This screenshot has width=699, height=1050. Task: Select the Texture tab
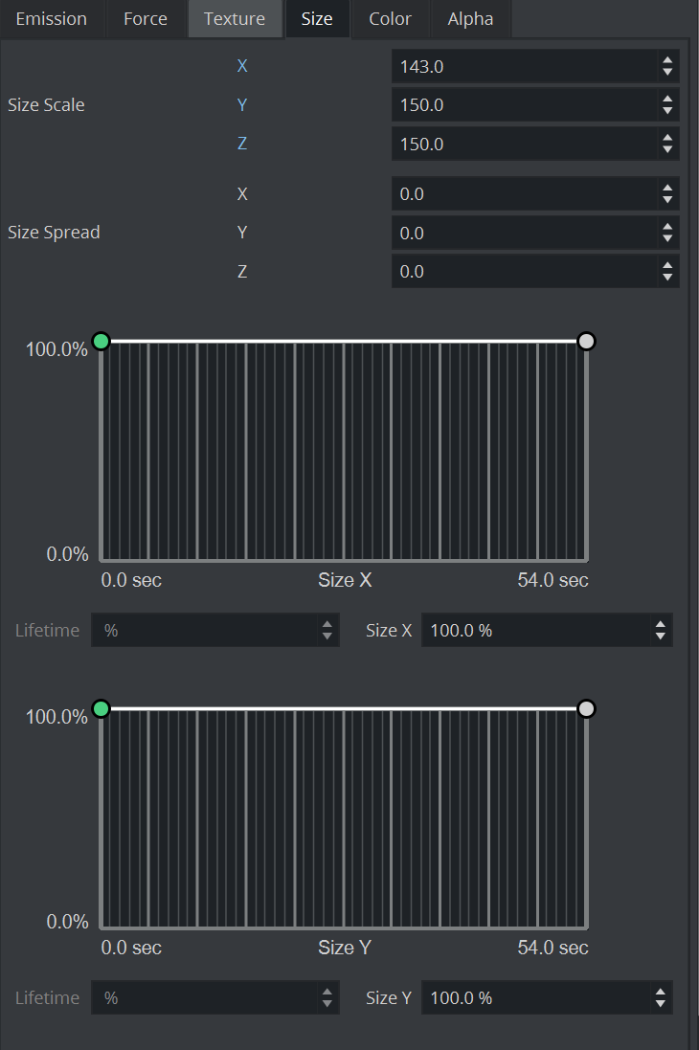(x=235, y=19)
